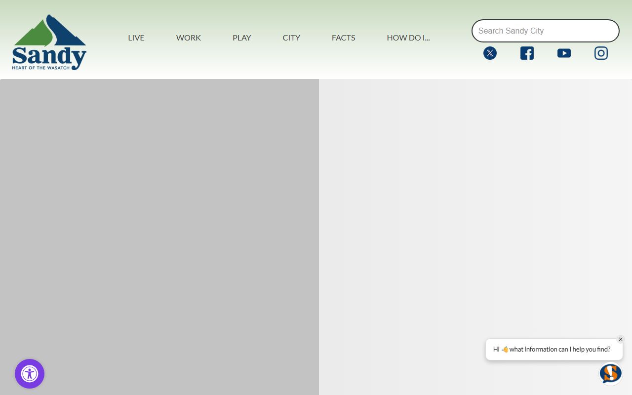The height and width of the screenshot is (395, 632).
Task: Go to the Sandy City Instagram page
Action: [x=601, y=53]
